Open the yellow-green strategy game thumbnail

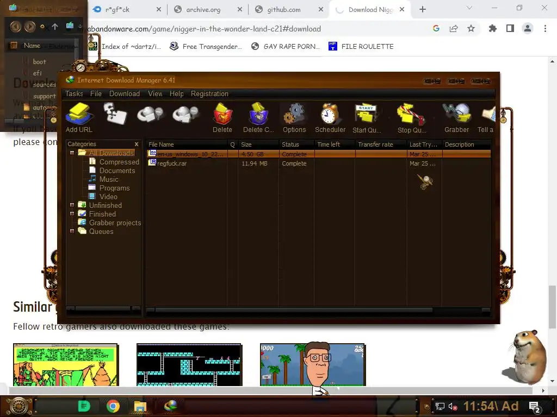point(66,364)
